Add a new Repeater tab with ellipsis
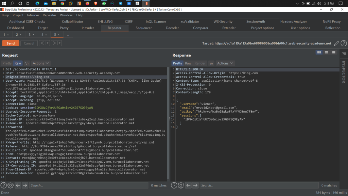This screenshot has width=348, height=196. tap(68, 35)
